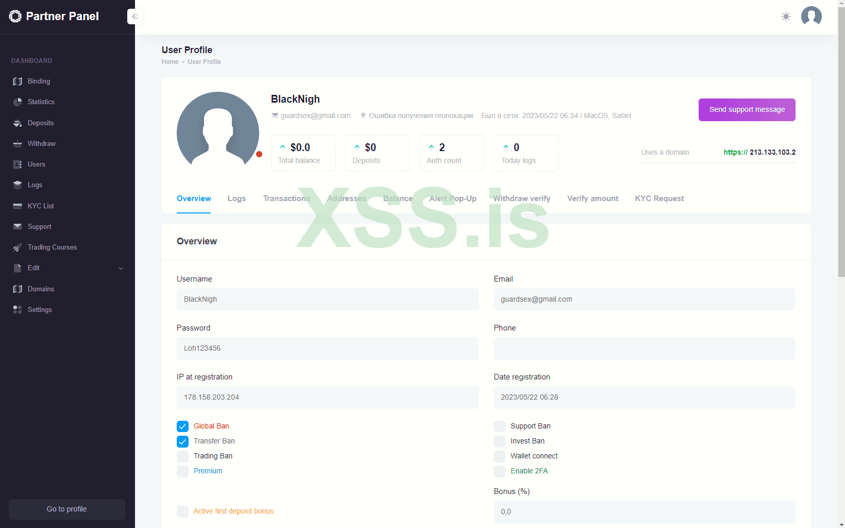The height and width of the screenshot is (528, 845).
Task: Click the Bonus (%) input field
Action: click(645, 512)
